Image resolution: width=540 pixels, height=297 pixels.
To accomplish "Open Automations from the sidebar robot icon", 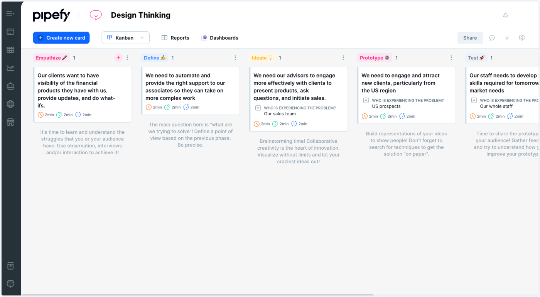I will pos(10,86).
